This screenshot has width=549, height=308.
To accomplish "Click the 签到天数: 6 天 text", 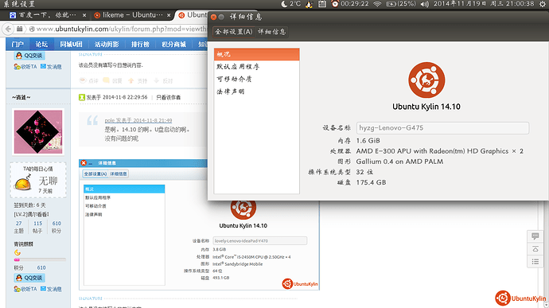I will [x=29, y=205].
